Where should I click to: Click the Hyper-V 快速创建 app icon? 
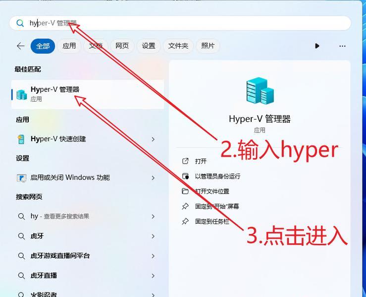pyautogui.click(x=21, y=139)
